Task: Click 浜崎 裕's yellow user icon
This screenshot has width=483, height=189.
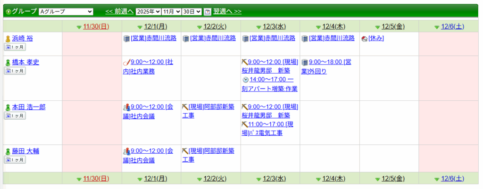Action: coord(8,39)
